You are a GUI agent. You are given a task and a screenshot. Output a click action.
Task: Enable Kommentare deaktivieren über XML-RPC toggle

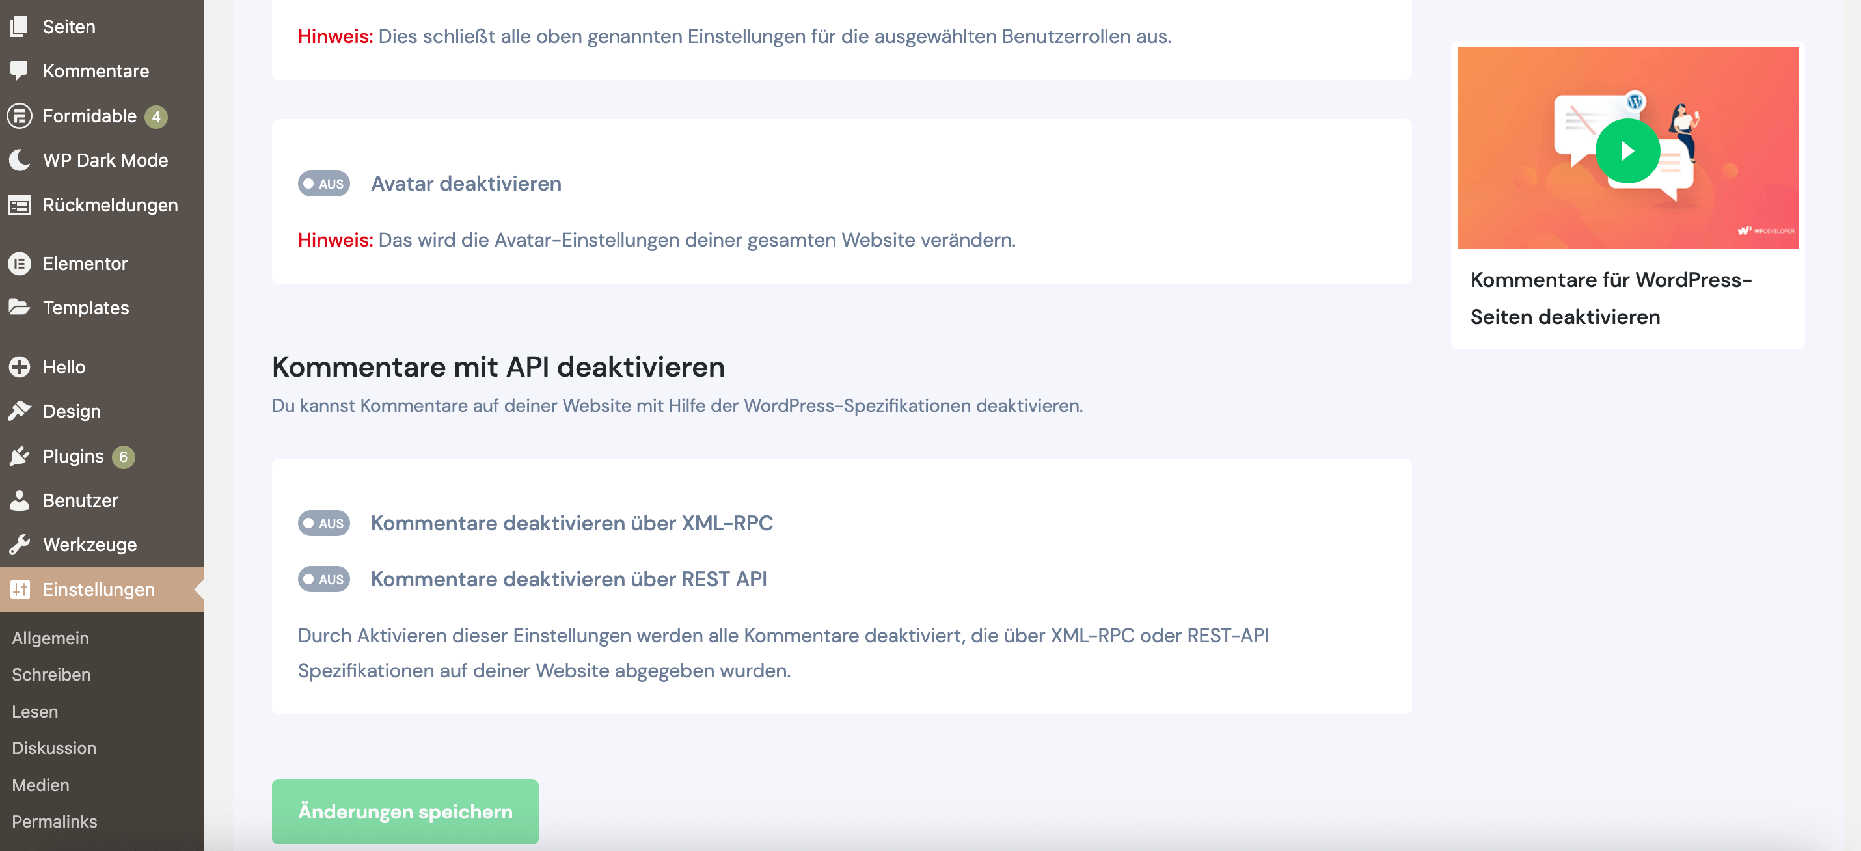(323, 523)
